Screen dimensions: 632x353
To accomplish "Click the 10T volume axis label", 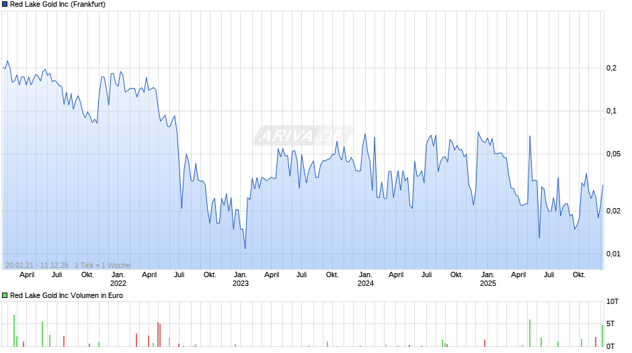I will tap(613, 302).
